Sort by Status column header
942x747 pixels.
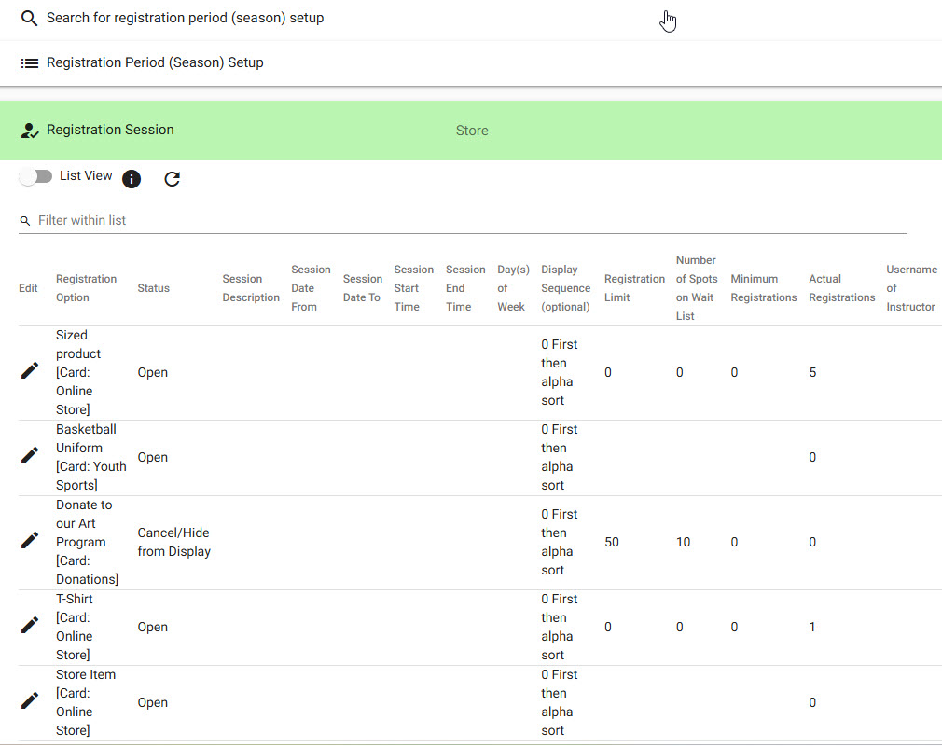point(153,288)
